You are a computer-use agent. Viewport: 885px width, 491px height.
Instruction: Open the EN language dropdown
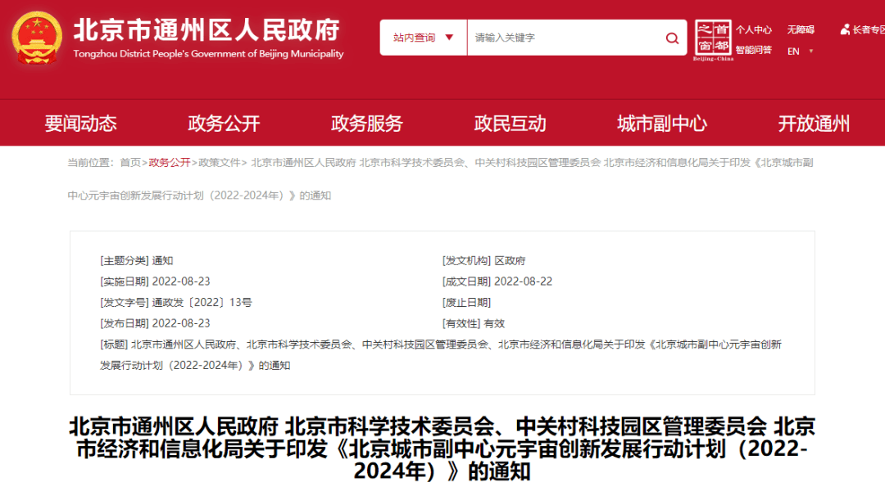[801, 52]
